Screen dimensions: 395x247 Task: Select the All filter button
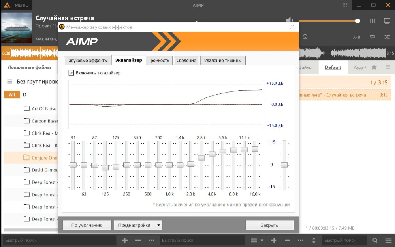(12, 95)
